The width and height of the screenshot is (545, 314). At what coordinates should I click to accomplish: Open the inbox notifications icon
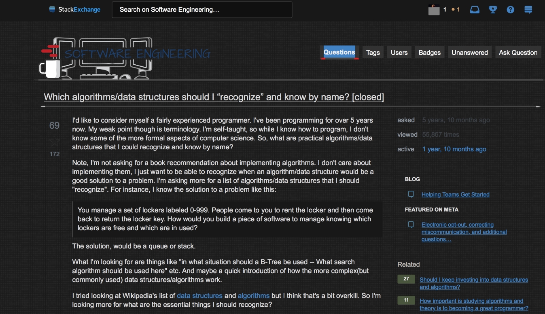[475, 9]
